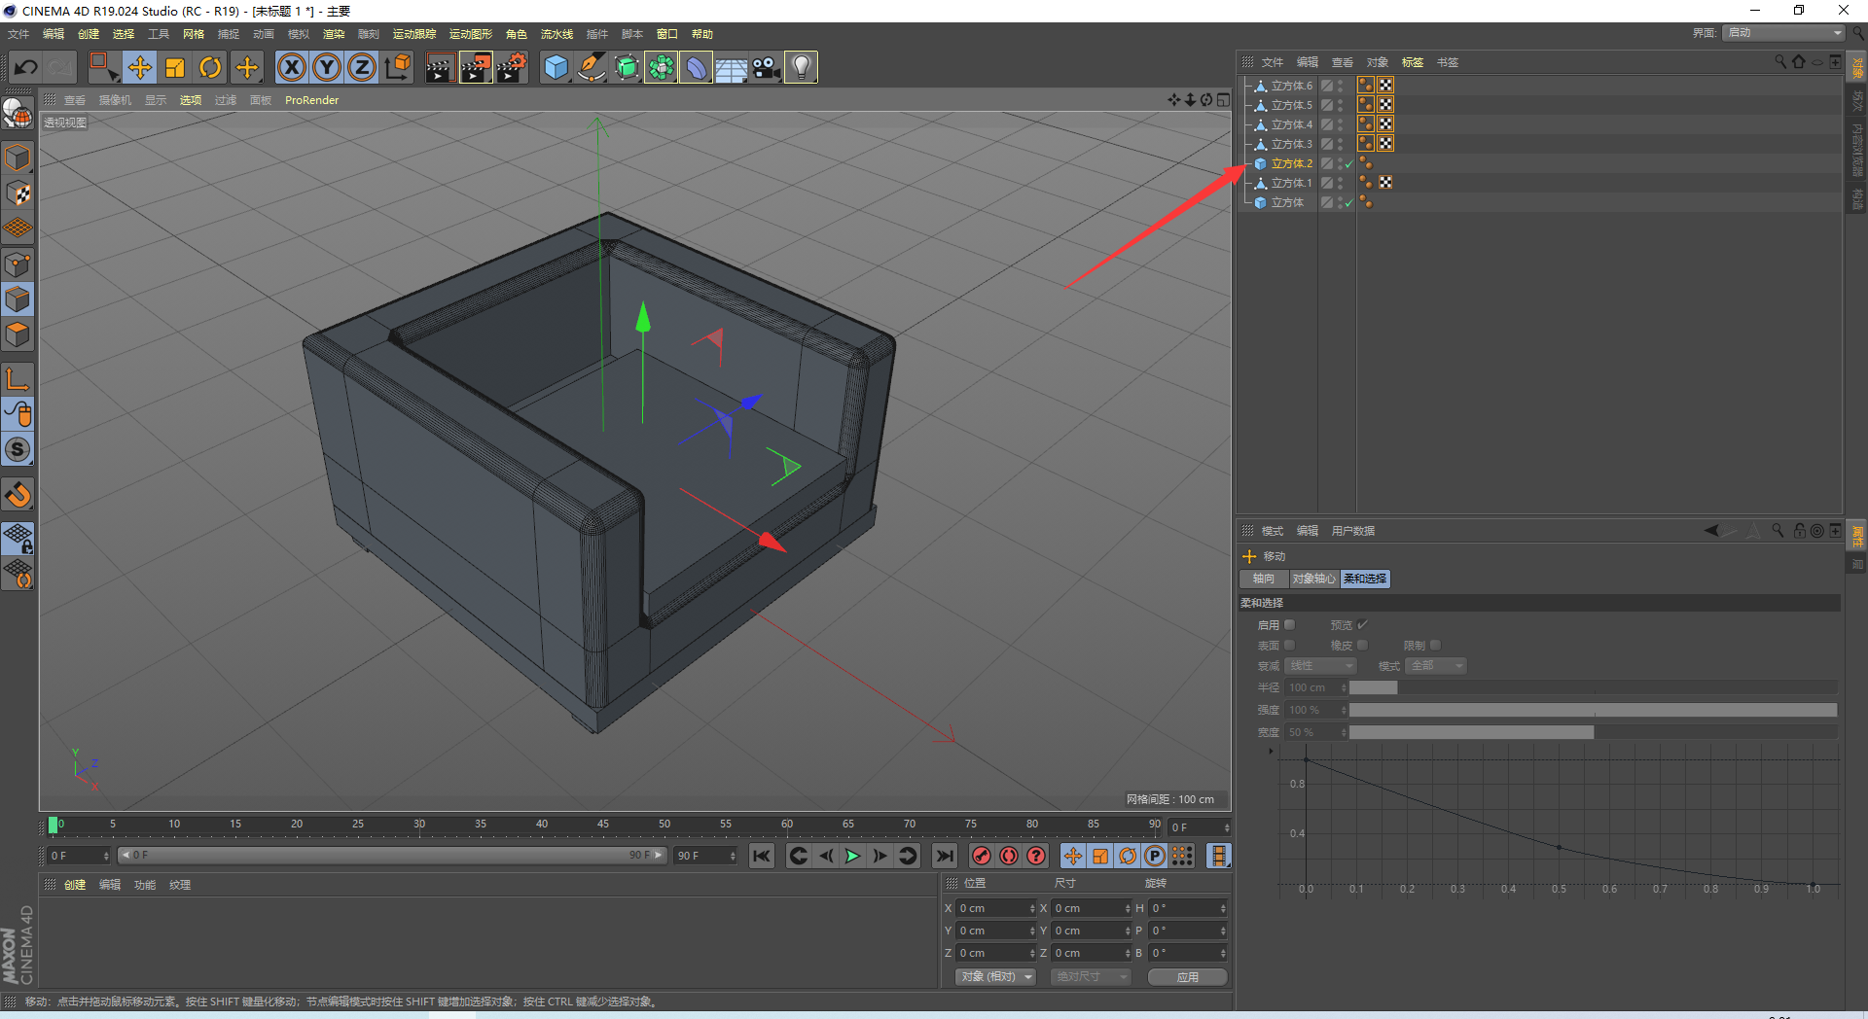The width and height of the screenshot is (1868, 1019).
Task: Switch to Points mode in left sidebar
Action: point(18,264)
